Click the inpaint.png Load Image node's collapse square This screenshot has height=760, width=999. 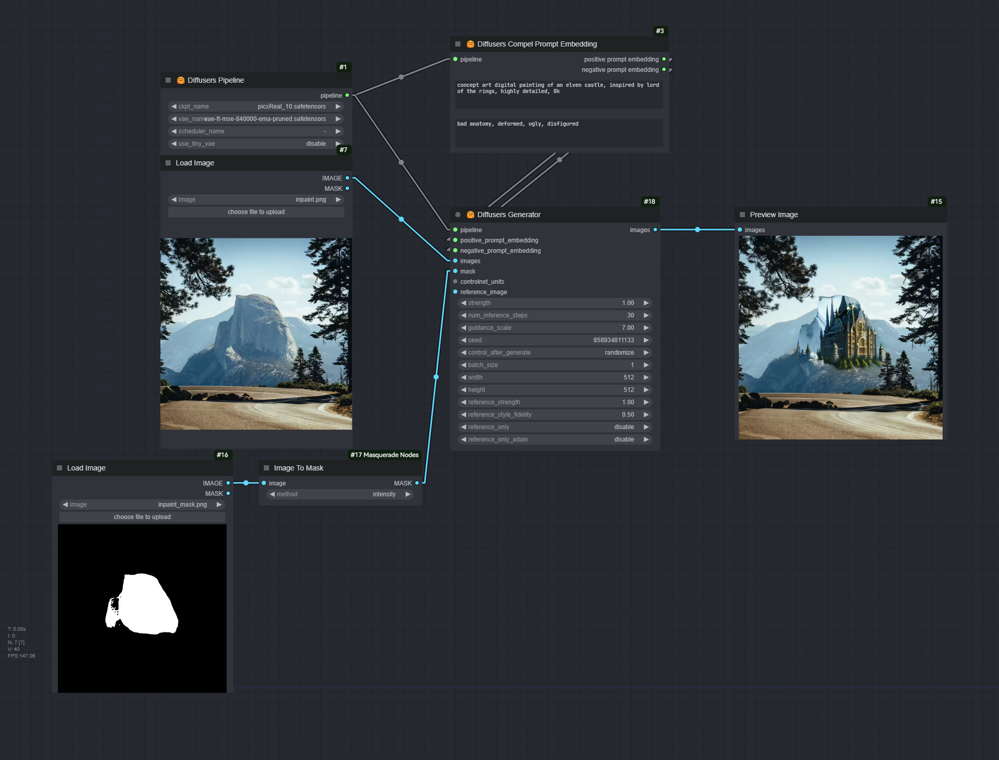(x=168, y=163)
